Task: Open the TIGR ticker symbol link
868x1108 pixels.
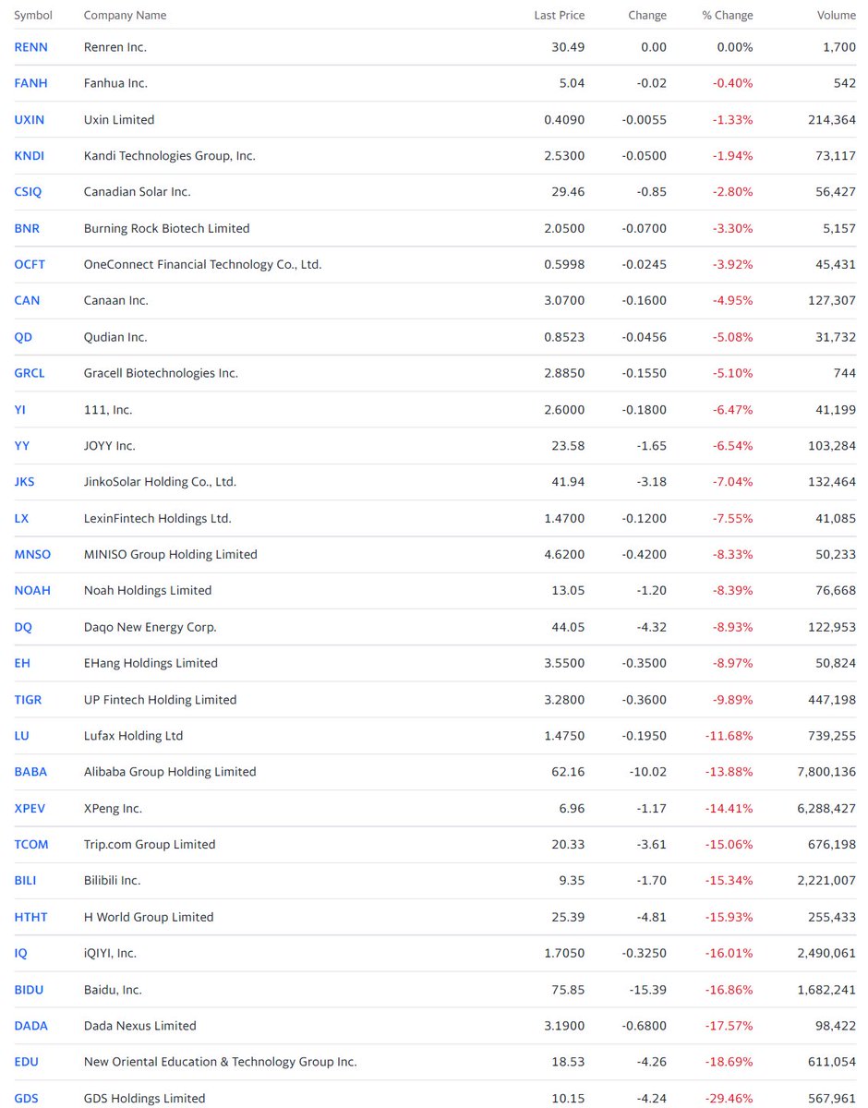Action: [29, 699]
